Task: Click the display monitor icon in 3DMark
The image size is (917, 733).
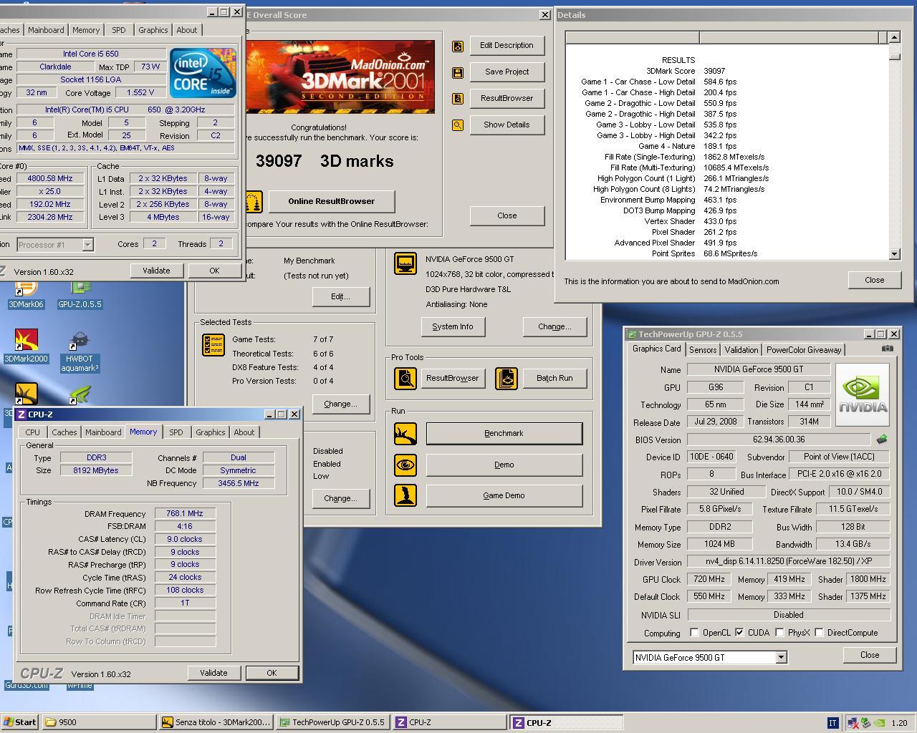Action: click(x=405, y=263)
